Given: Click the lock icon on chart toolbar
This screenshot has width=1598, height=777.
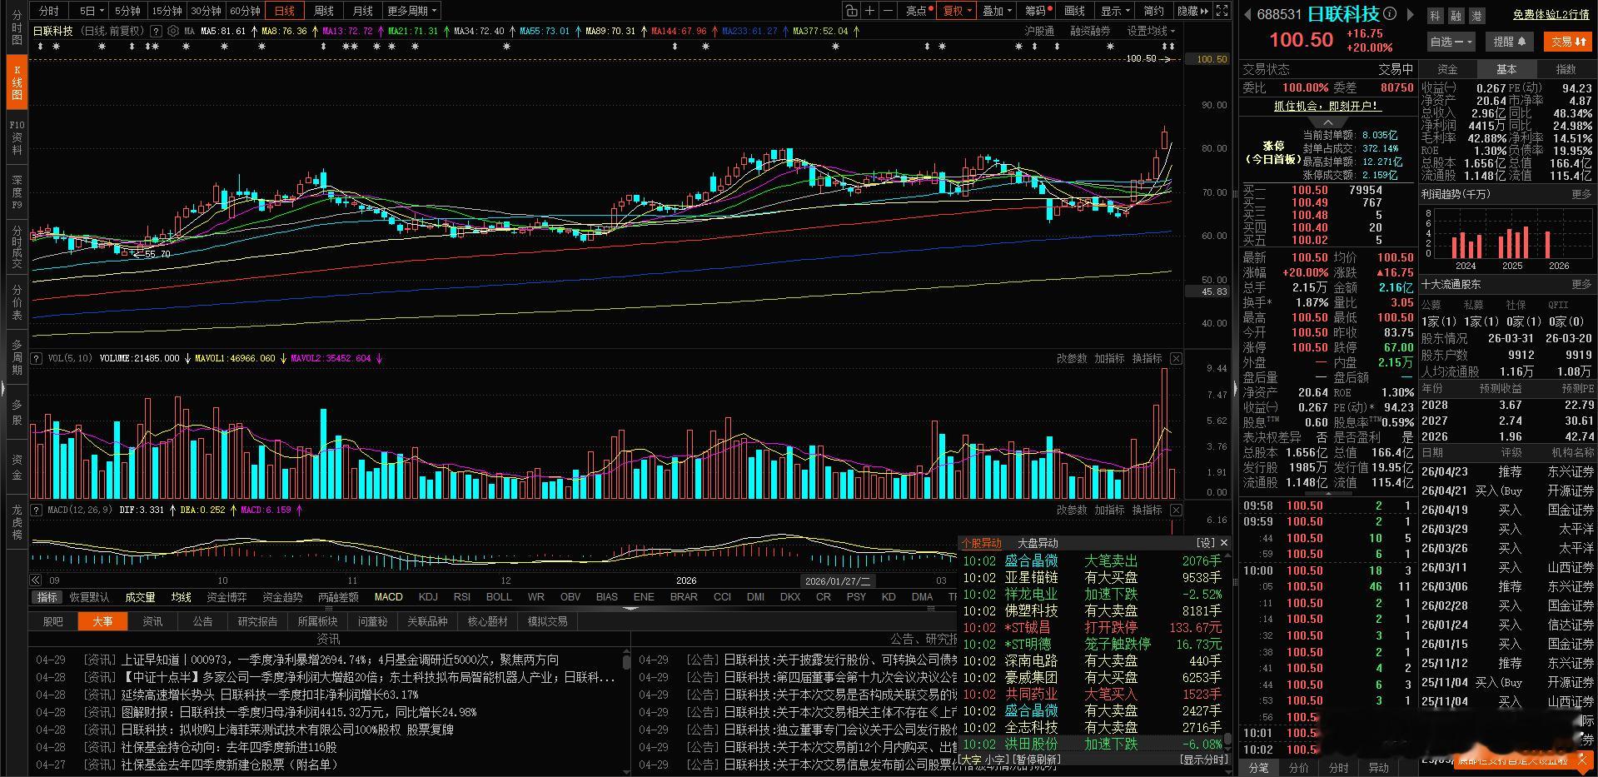Looking at the screenshot, I should pos(850,11).
